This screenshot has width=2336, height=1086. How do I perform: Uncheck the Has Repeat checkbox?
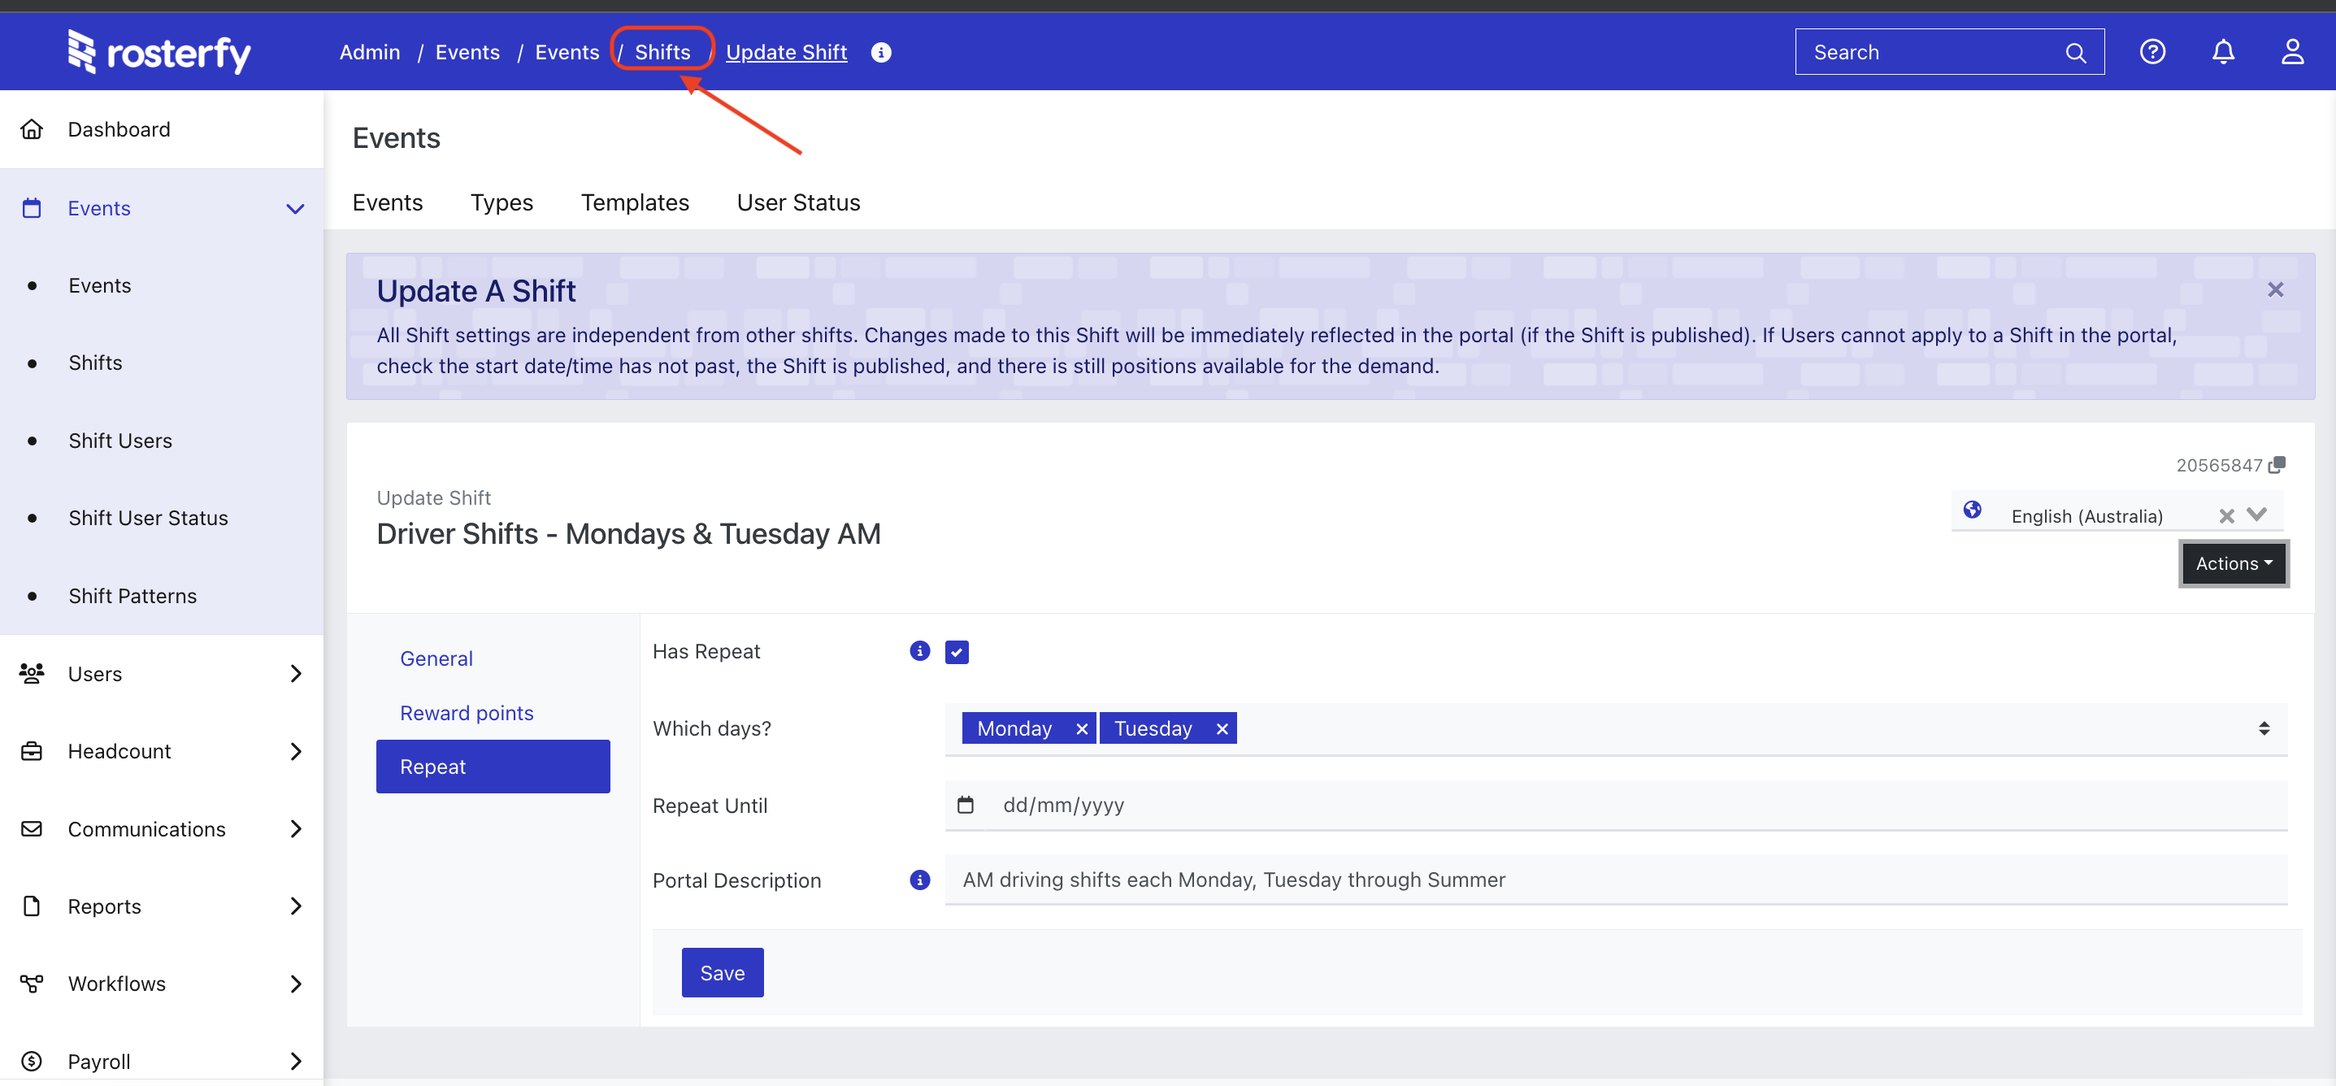957,651
